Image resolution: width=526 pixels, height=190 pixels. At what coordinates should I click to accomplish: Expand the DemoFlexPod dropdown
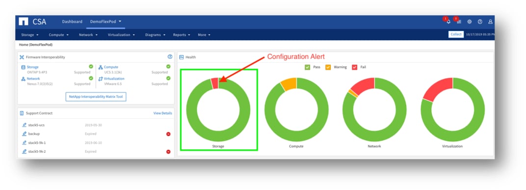pyautogui.click(x=105, y=22)
